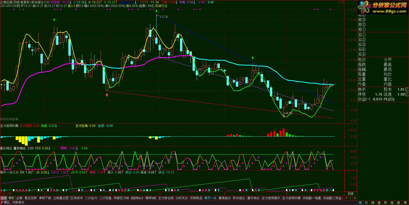Apply the 二次控盘 indicator
The width and height of the screenshot is (409, 205).
pos(105,198)
